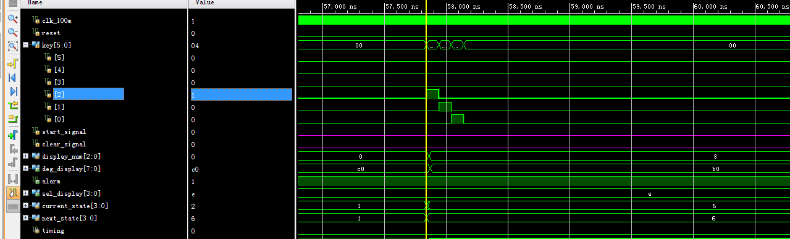The image size is (790, 239).
Task: Click the Zoom Out magnifier icon
Action: coord(12,33)
